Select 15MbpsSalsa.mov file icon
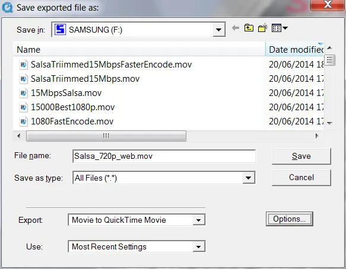 click(23, 93)
